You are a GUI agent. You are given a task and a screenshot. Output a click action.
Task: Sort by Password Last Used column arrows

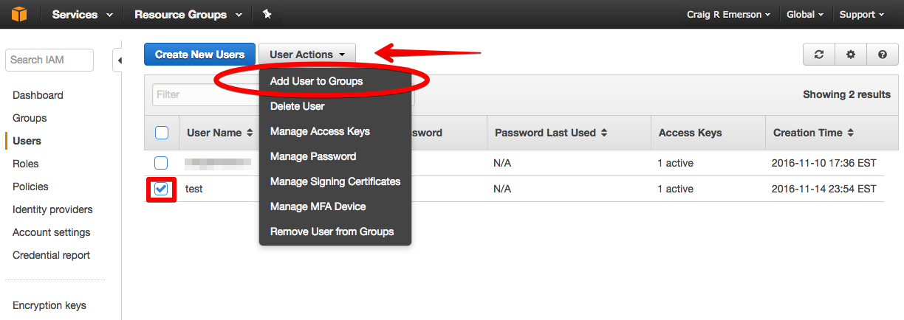pos(604,133)
